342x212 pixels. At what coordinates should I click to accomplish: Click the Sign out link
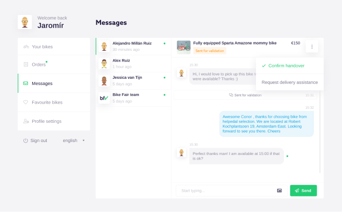pos(38,140)
